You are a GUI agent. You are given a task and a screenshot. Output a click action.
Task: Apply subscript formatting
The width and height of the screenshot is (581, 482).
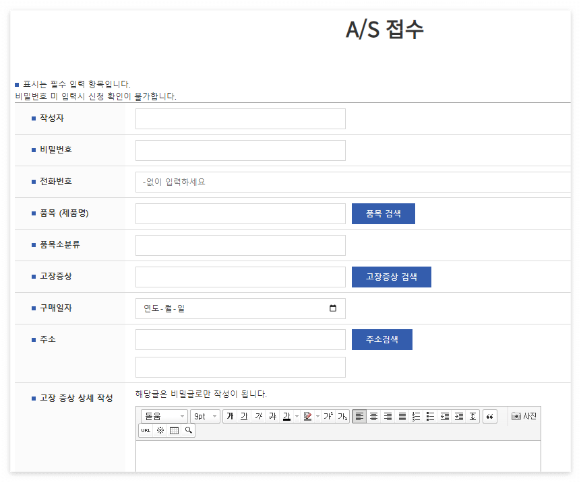click(342, 417)
